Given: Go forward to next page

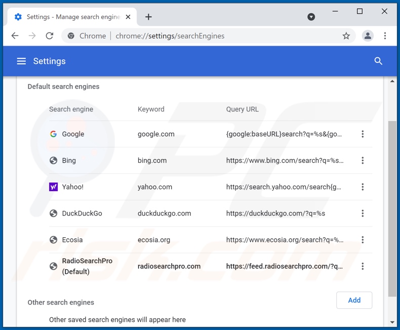Looking at the screenshot, I should [x=32, y=36].
